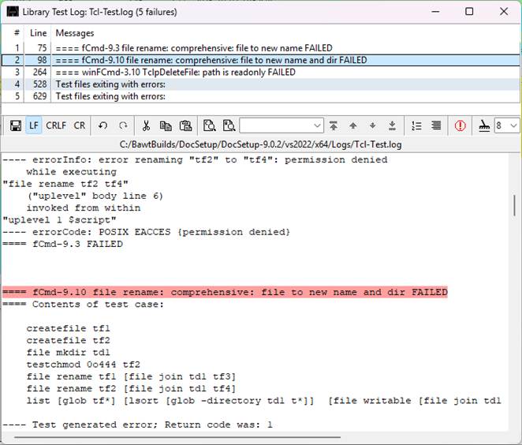Click the Redo arrow icon

tap(123, 125)
